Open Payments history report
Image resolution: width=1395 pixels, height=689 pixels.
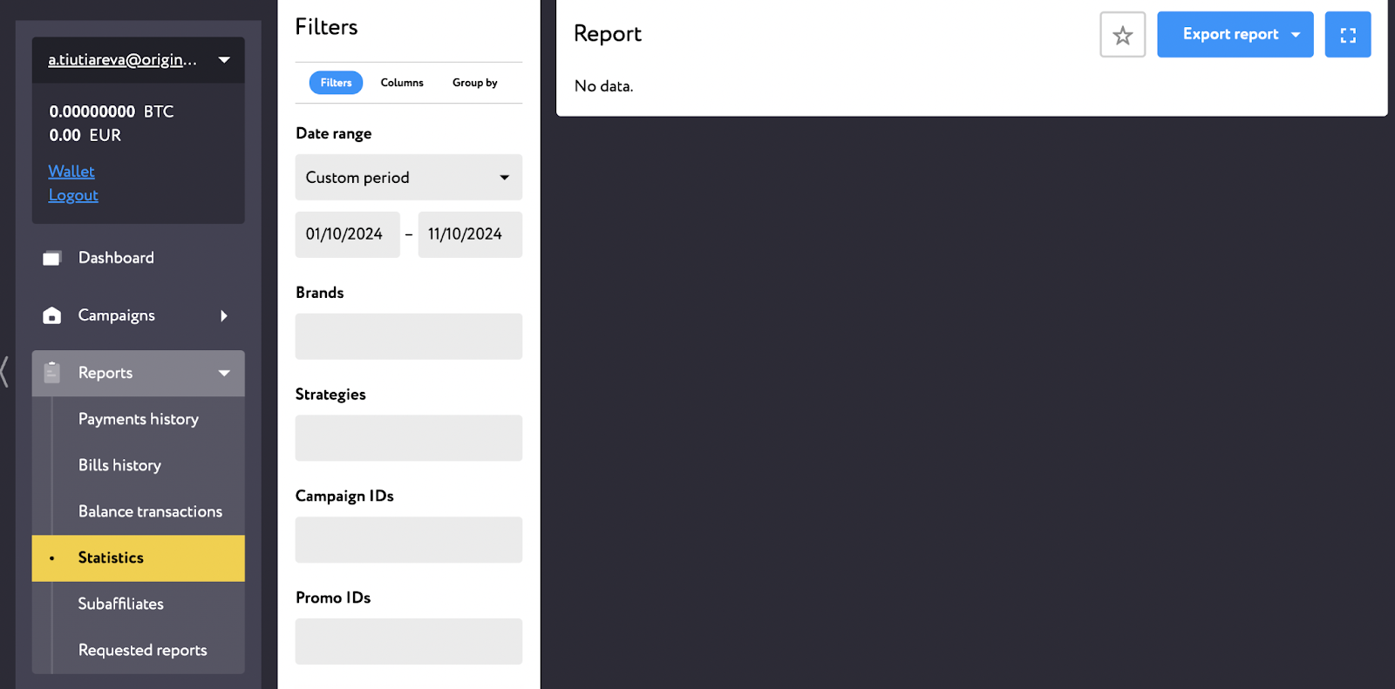coord(139,419)
